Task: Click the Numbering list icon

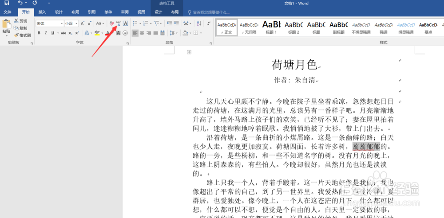Action: pos(146,23)
